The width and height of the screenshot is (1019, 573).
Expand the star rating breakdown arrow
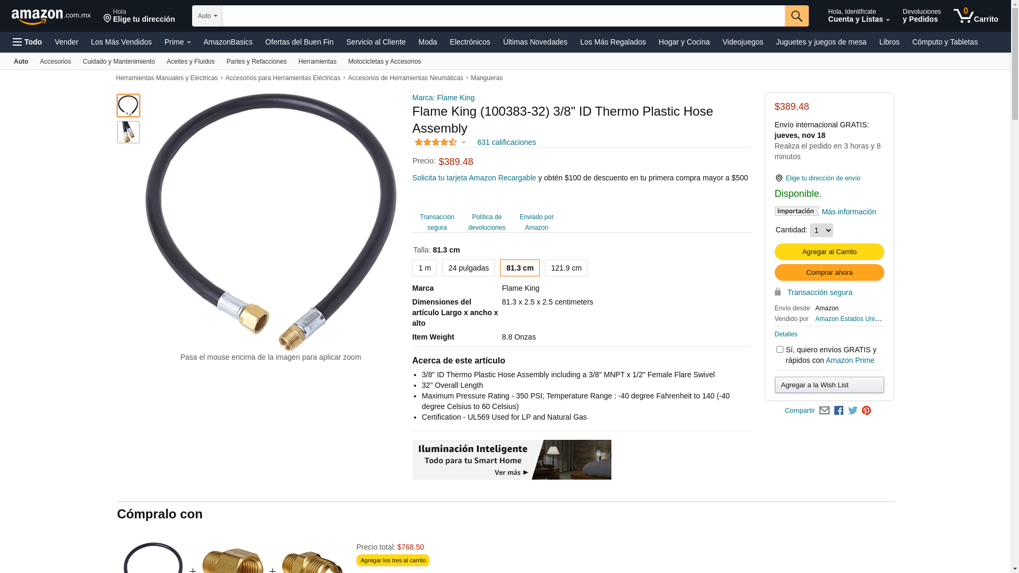[463, 142]
